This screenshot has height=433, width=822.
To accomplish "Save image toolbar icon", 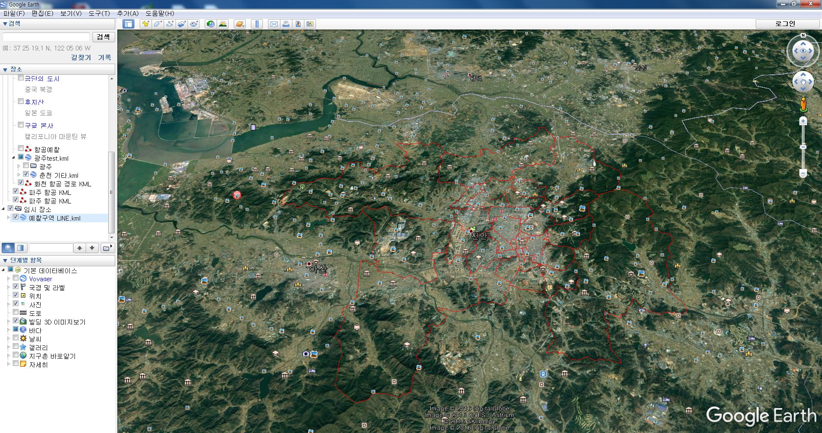I will pyautogui.click(x=298, y=24).
